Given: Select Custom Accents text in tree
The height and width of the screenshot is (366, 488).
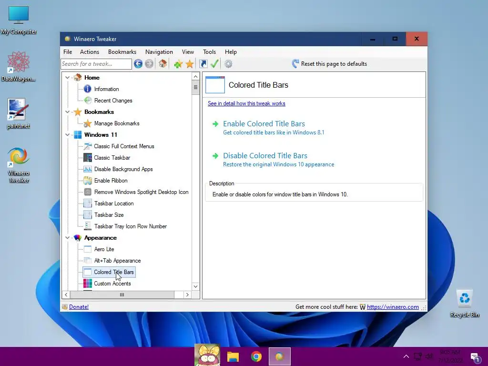Looking at the screenshot, I should point(112,283).
